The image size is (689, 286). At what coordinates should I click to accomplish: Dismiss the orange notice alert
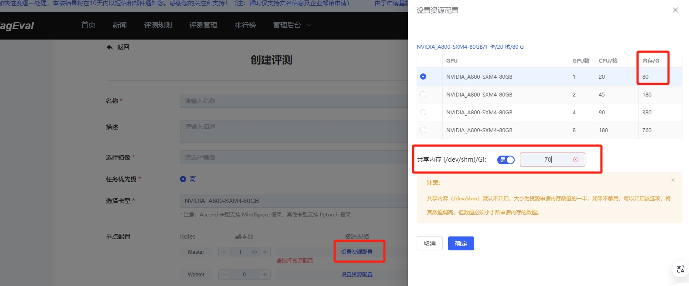pyautogui.click(x=673, y=180)
